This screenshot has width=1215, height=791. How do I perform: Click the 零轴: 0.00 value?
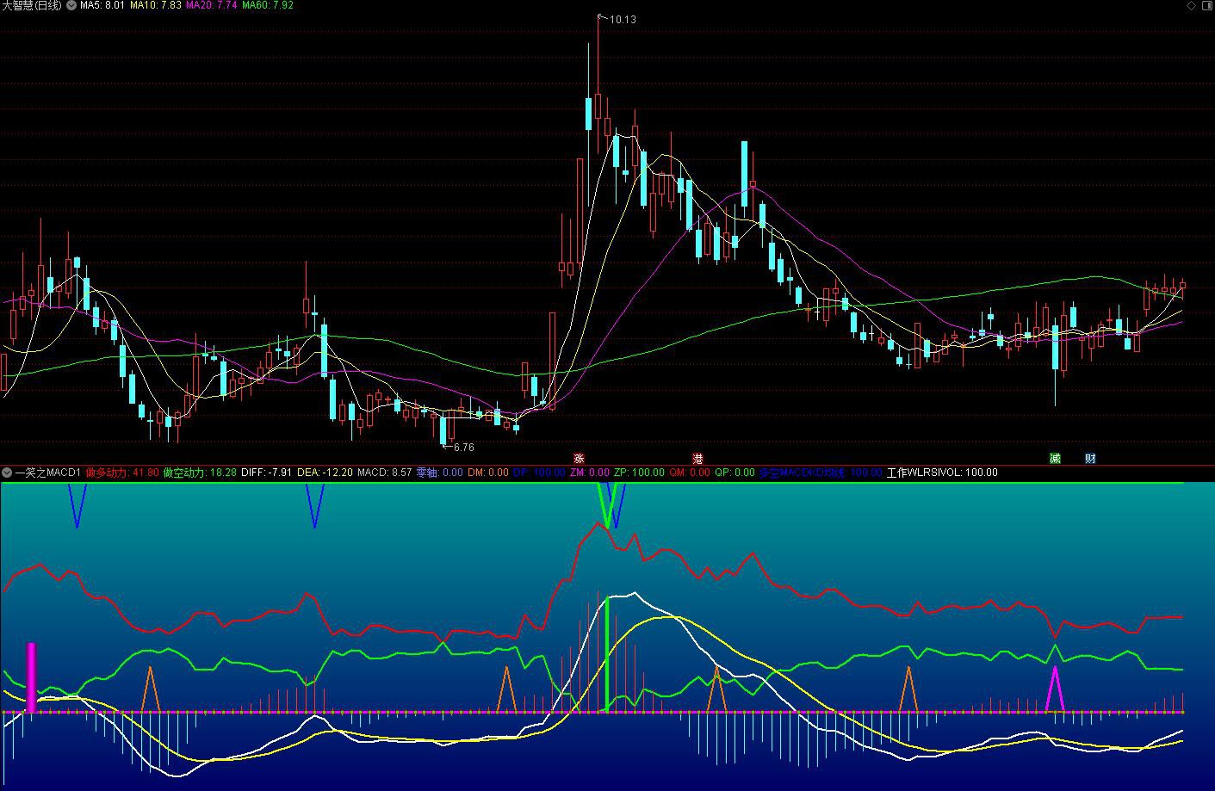pos(440,473)
